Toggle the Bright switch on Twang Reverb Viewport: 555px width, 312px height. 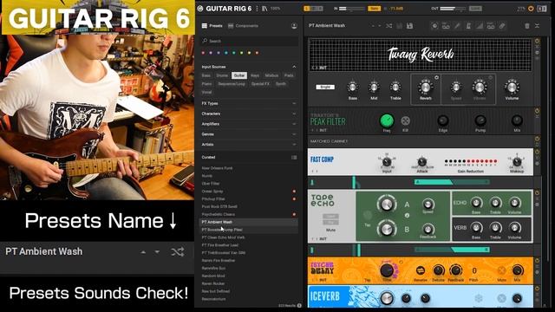[325, 87]
